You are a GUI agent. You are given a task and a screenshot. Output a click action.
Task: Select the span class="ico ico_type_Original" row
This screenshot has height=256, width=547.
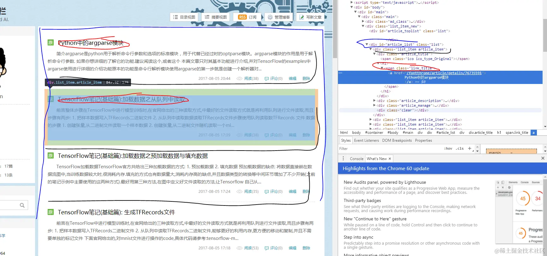pos(425,59)
